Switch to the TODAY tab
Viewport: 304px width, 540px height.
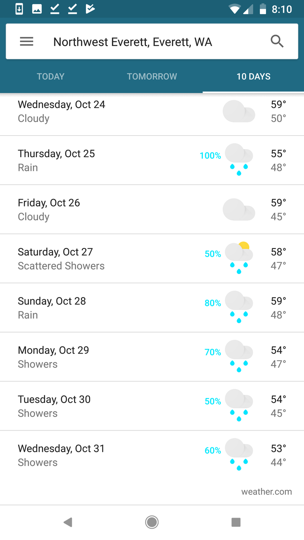click(51, 76)
